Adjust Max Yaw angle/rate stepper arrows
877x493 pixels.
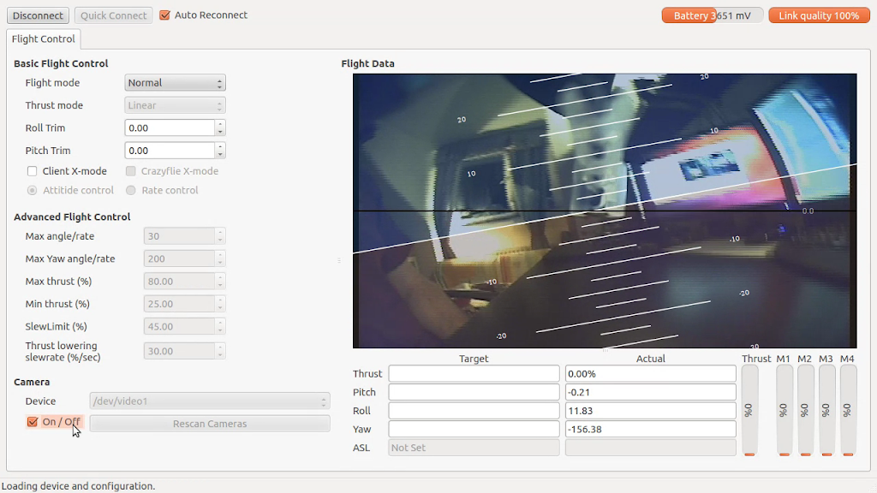[x=220, y=258]
